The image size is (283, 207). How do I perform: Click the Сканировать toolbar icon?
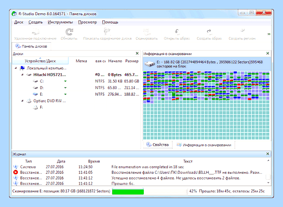point(147,32)
